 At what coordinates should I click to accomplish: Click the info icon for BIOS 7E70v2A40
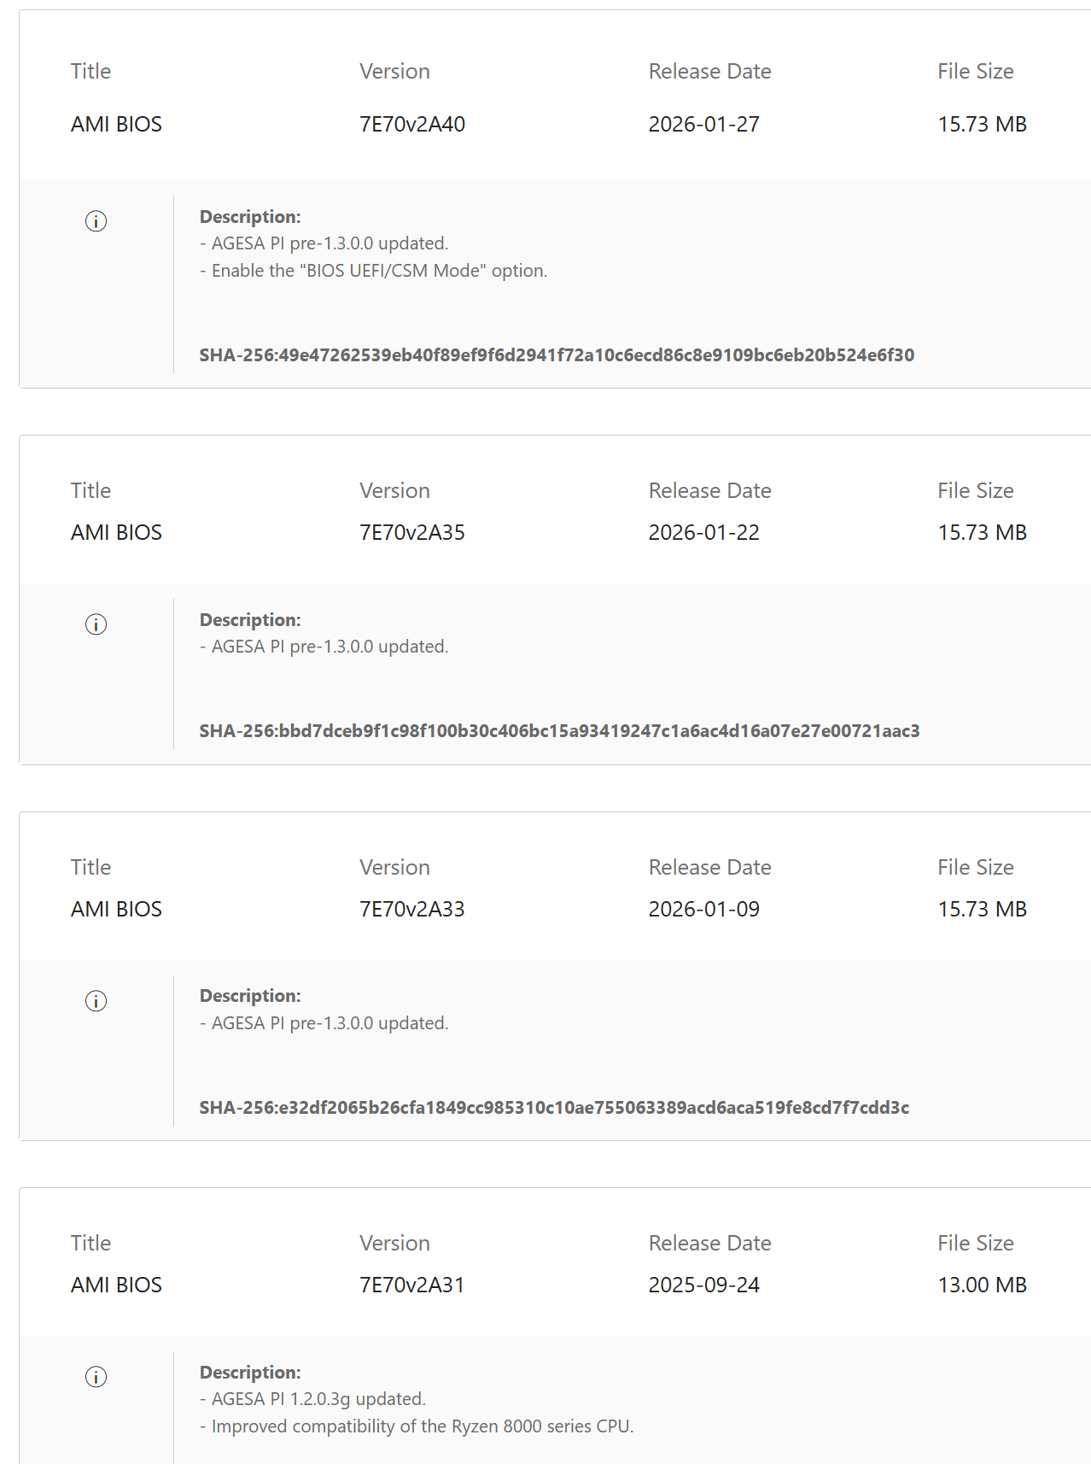tap(96, 221)
